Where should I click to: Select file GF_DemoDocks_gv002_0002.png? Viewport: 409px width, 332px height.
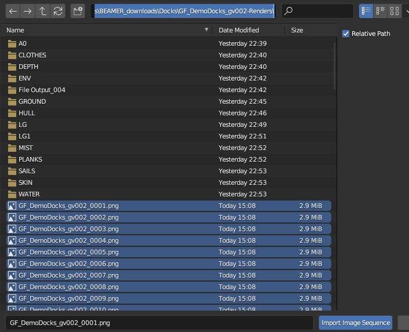(x=169, y=218)
